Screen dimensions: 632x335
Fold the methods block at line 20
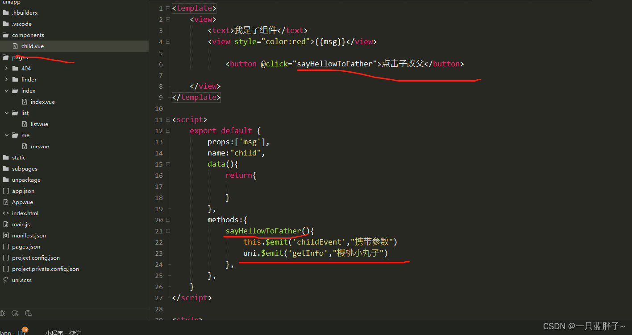click(168, 220)
